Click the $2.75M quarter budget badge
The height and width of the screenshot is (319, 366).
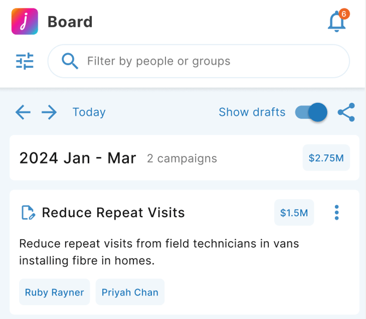326,158
